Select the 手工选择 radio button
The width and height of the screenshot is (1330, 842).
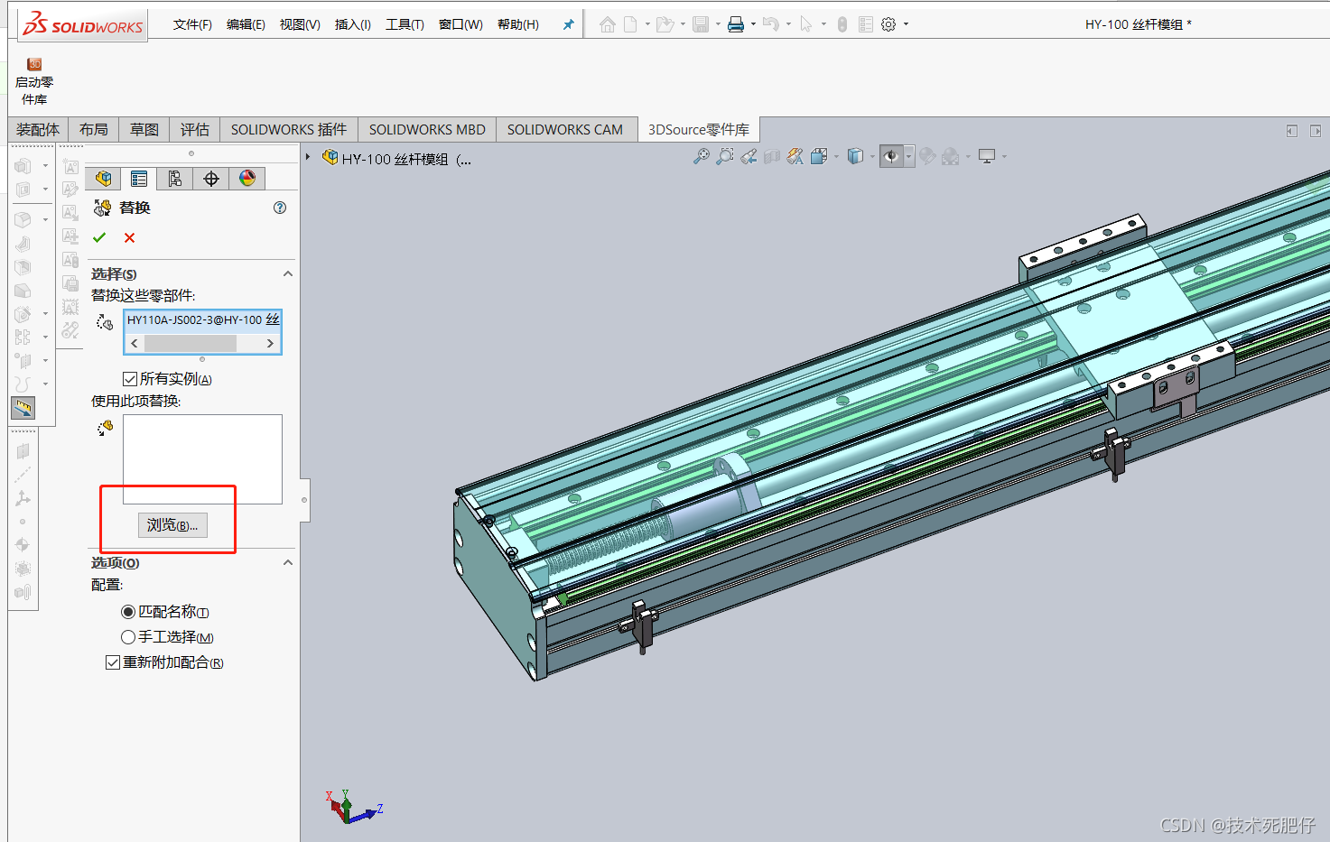128,637
